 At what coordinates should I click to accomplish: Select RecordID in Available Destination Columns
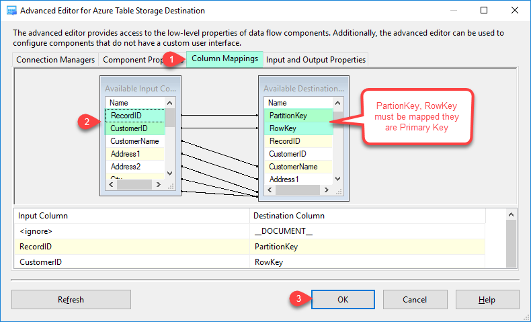coord(298,141)
